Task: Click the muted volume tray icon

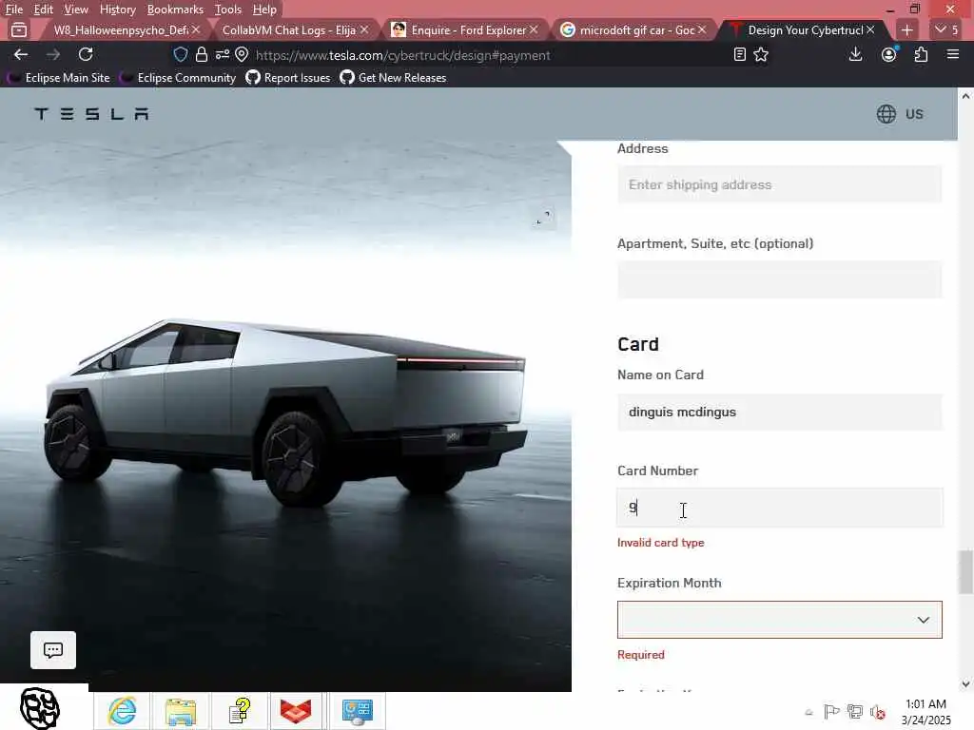Action: pos(878,711)
